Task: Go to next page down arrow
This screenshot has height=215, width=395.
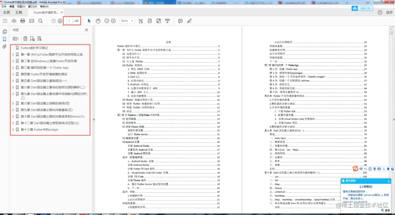Action: coord(60,21)
